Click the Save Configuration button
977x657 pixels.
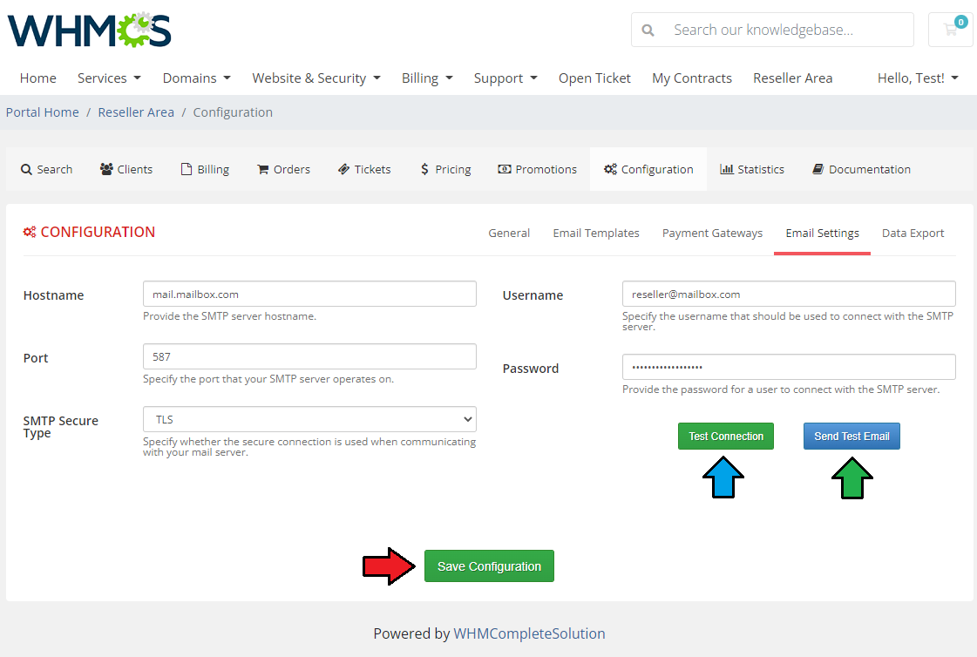(489, 566)
